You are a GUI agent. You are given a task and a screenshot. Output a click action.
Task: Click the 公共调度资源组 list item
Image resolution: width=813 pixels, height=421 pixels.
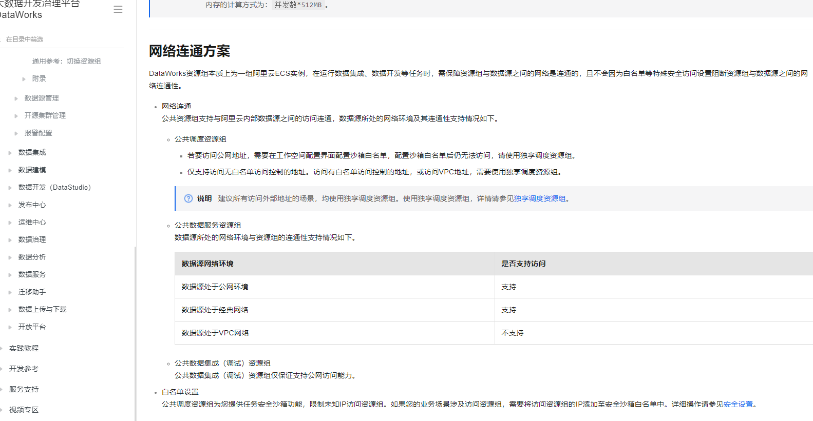click(200, 139)
